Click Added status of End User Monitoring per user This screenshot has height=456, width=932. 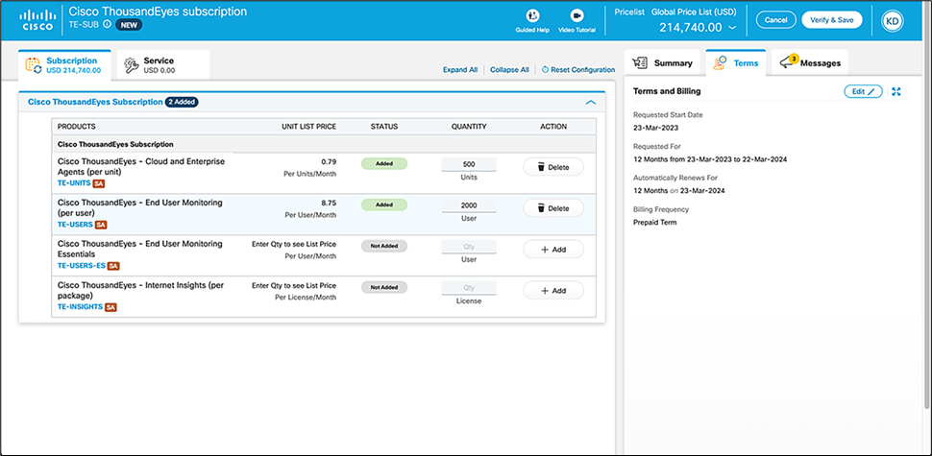pos(384,204)
